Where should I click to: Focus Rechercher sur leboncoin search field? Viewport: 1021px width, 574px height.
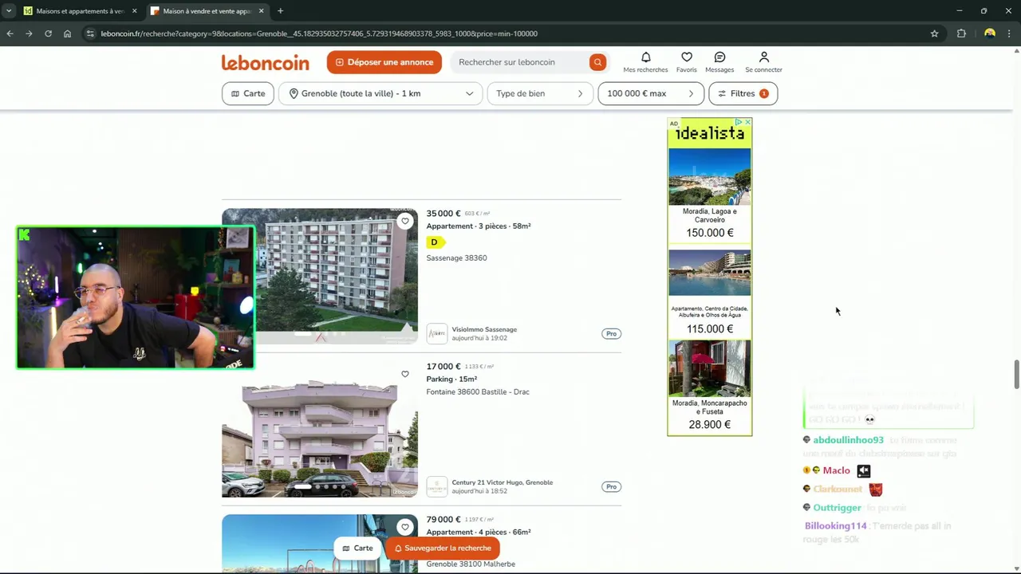pyautogui.click(x=520, y=62)
